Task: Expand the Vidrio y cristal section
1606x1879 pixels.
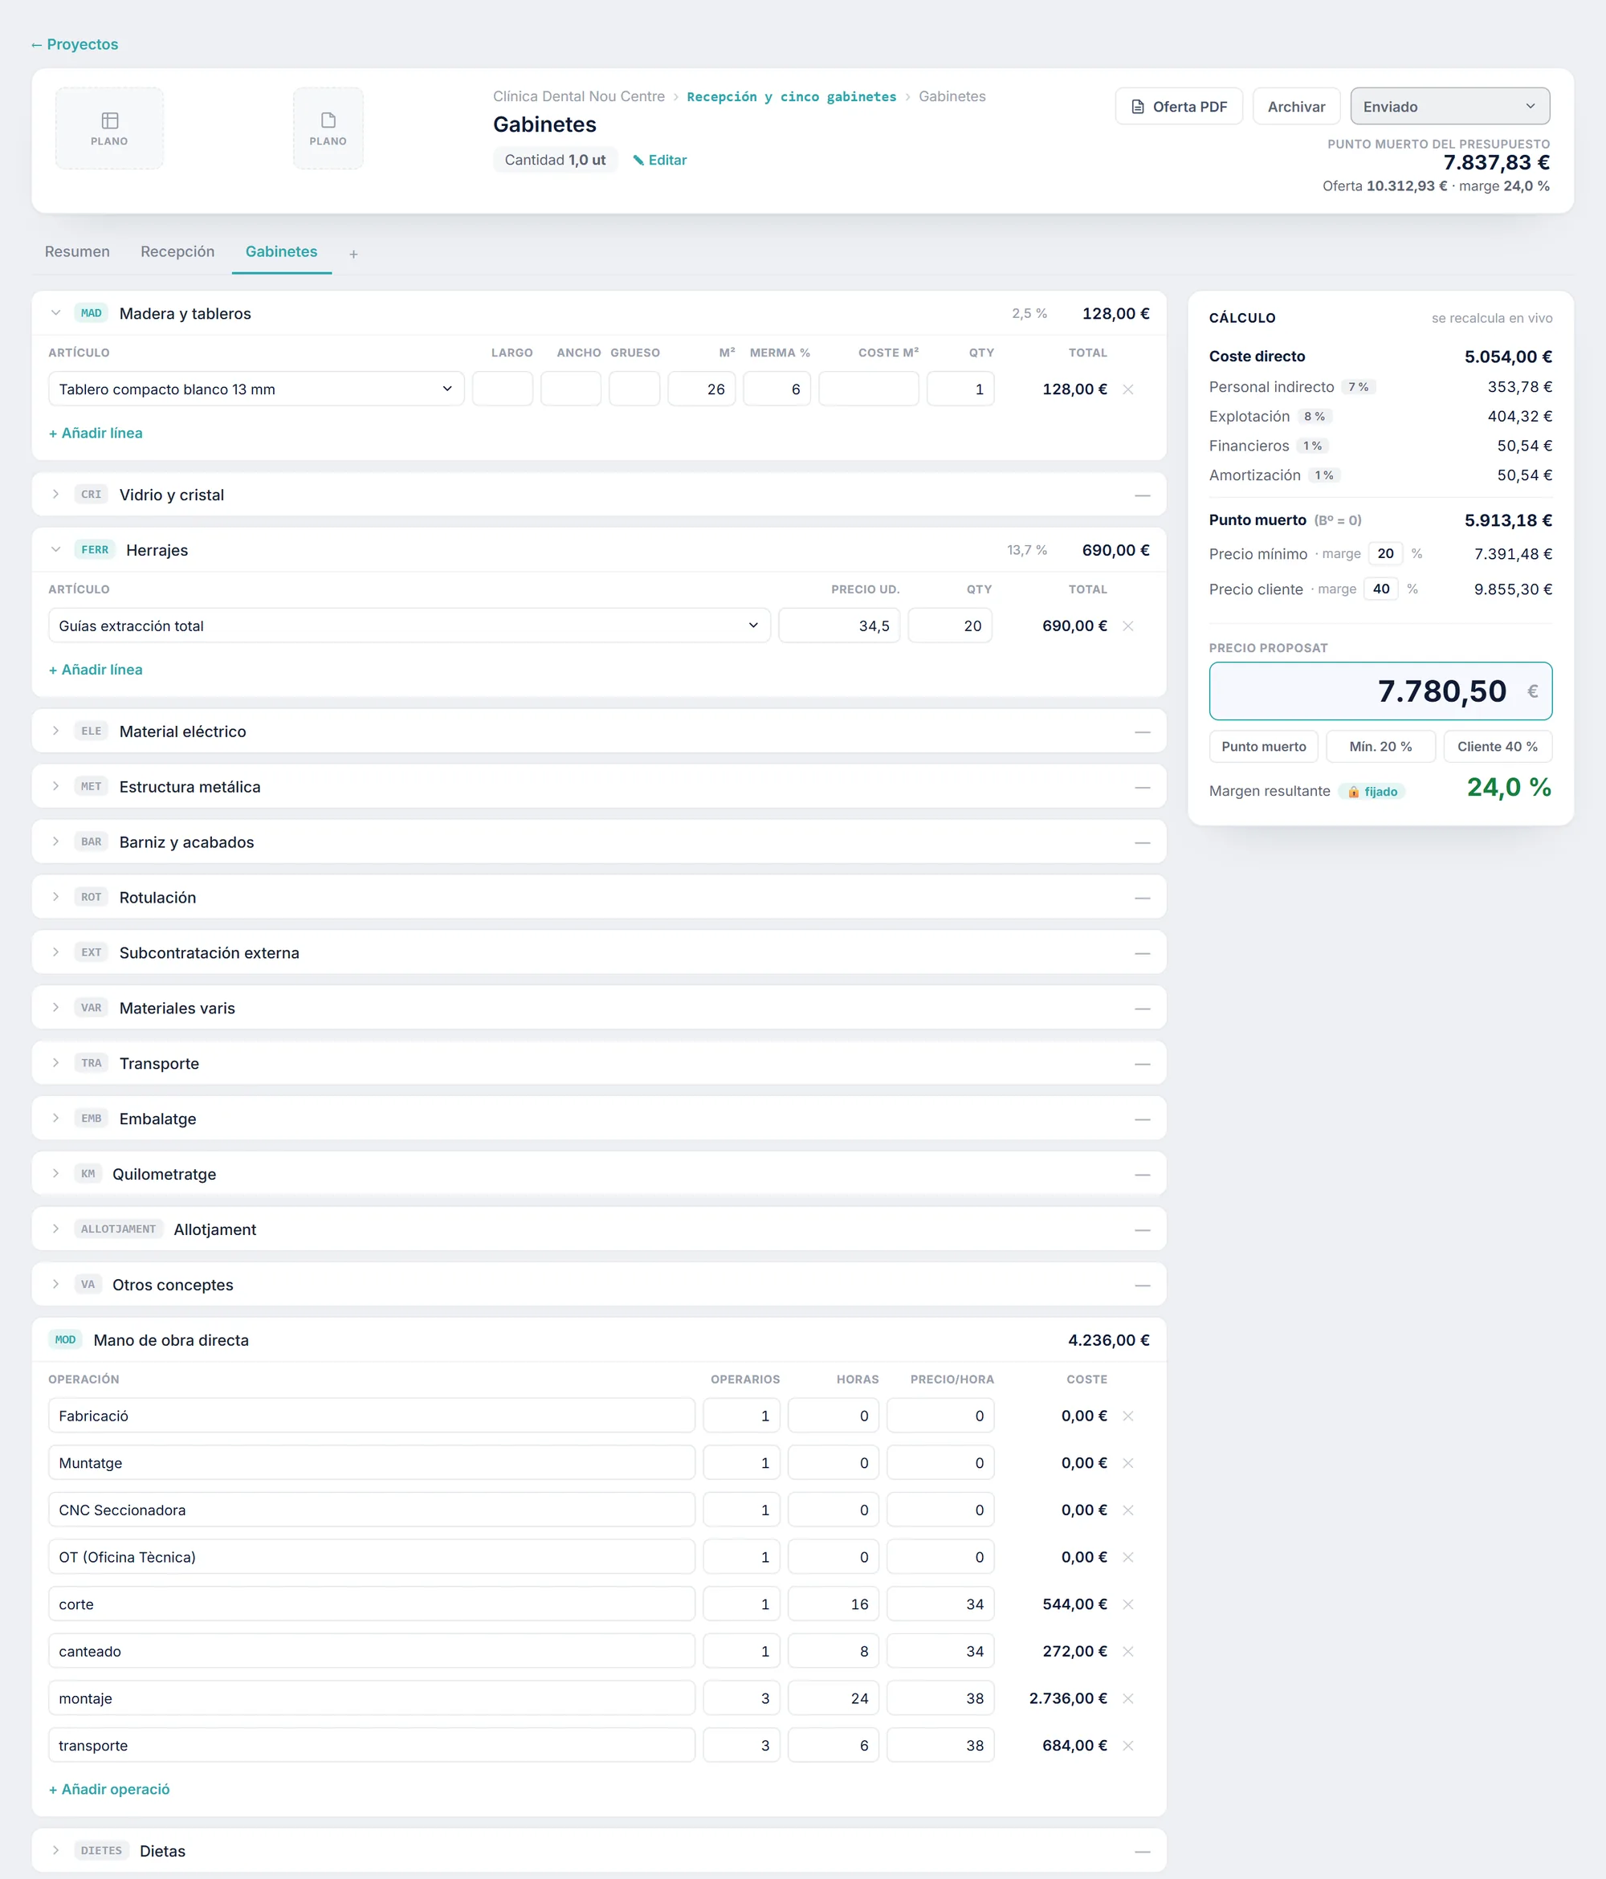Action: coord(55,494)
